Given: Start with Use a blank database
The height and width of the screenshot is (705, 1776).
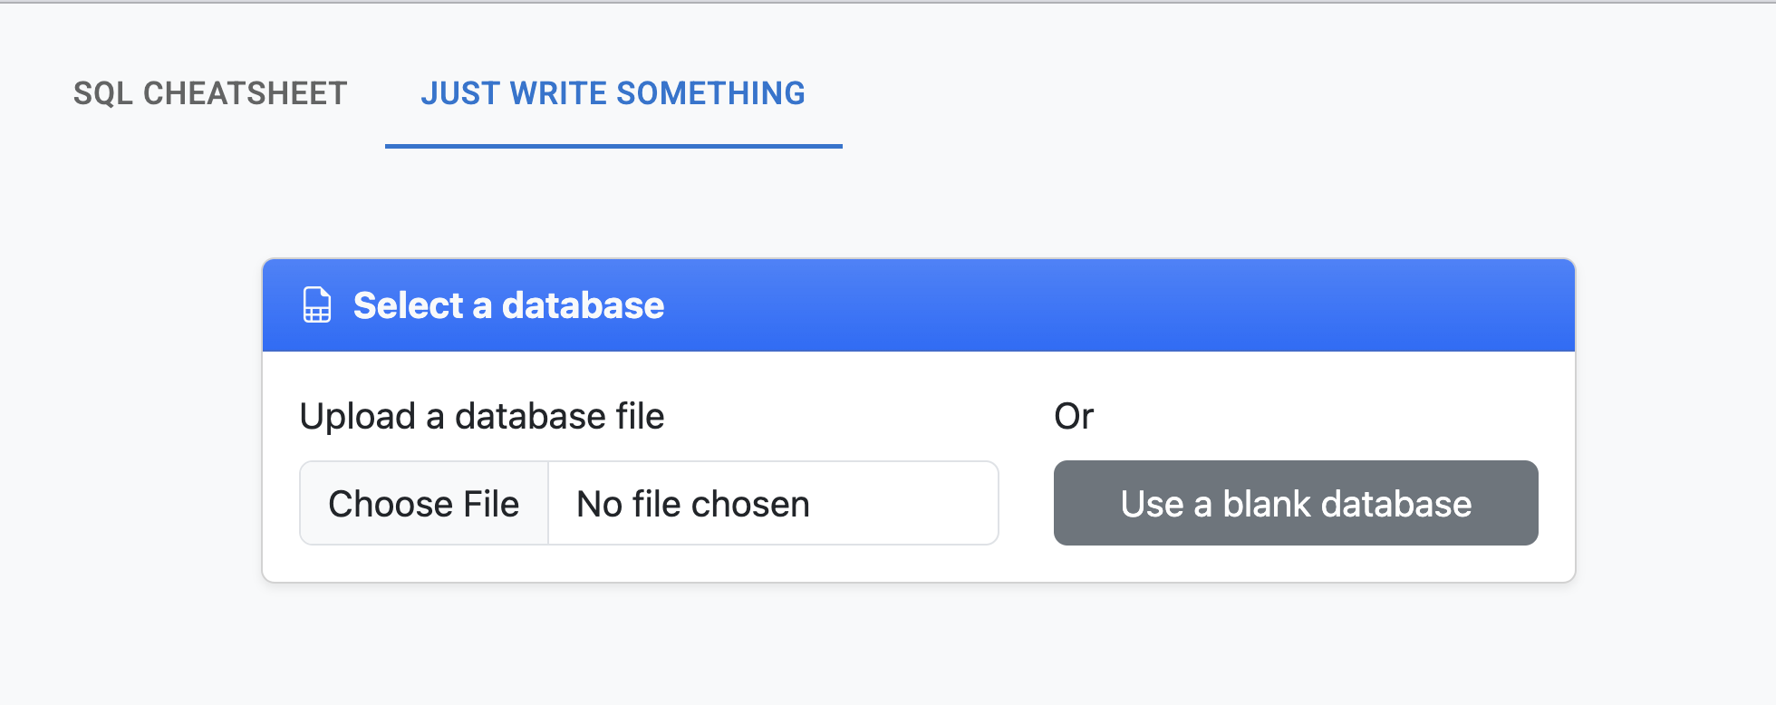Looking at the screenshot, I should [x=1296, y=503].
